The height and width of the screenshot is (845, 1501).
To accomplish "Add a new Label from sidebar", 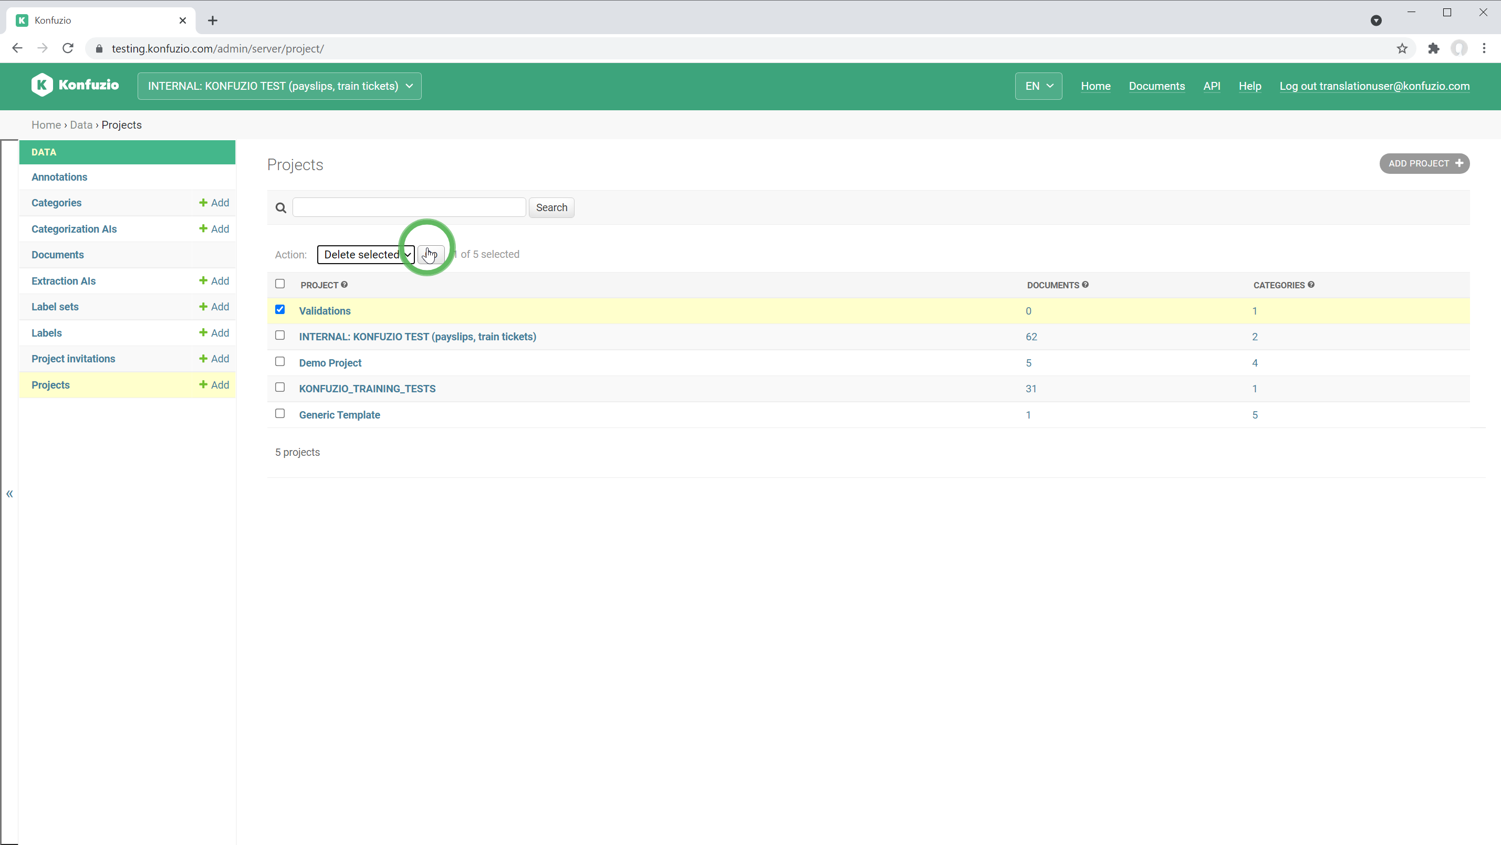I will coord(214,333).
